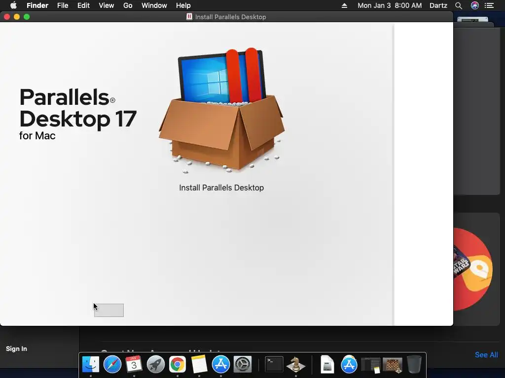Viewport: 505px width, 378px height.
Task: Close the Install Parallels Desktop window
Action: tap(7, 17)
